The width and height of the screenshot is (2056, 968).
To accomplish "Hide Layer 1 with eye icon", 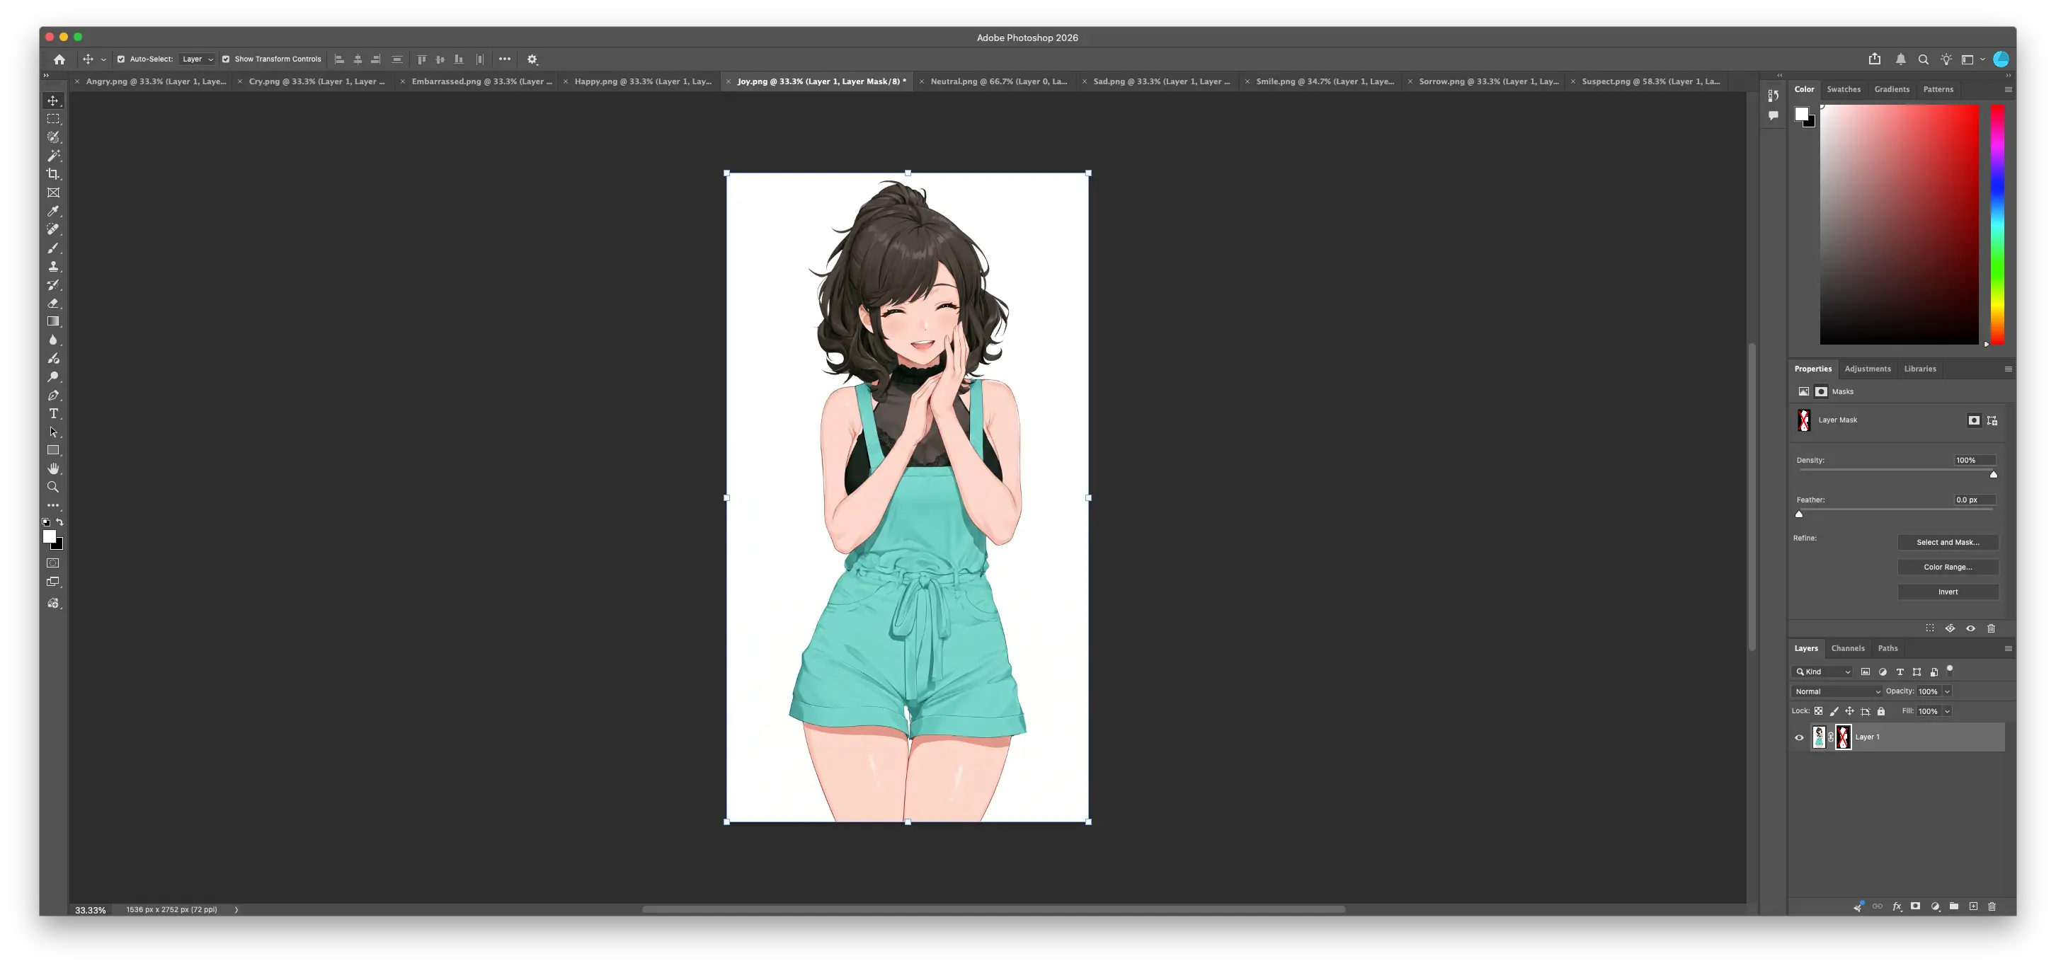I will pyautogui.click(x=1799, y=737).
